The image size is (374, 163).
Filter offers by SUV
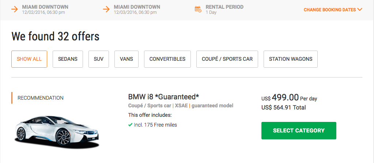99,59
